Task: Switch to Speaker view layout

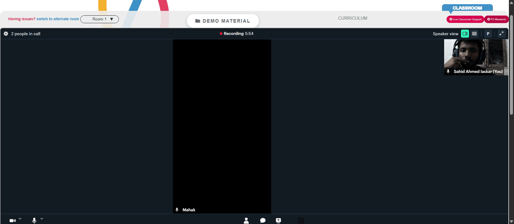Action: coord(465,33)
